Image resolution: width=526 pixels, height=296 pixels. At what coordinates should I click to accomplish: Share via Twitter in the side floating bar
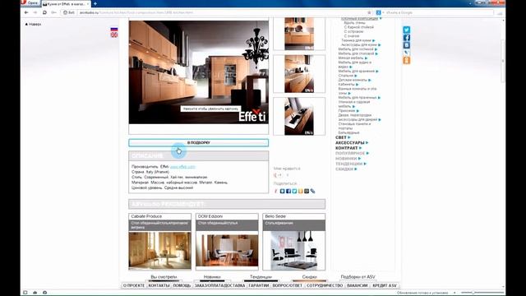click(407, 30)
